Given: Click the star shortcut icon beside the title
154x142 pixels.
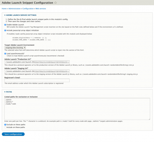Looking at the screenshot, I should [56, 2].
